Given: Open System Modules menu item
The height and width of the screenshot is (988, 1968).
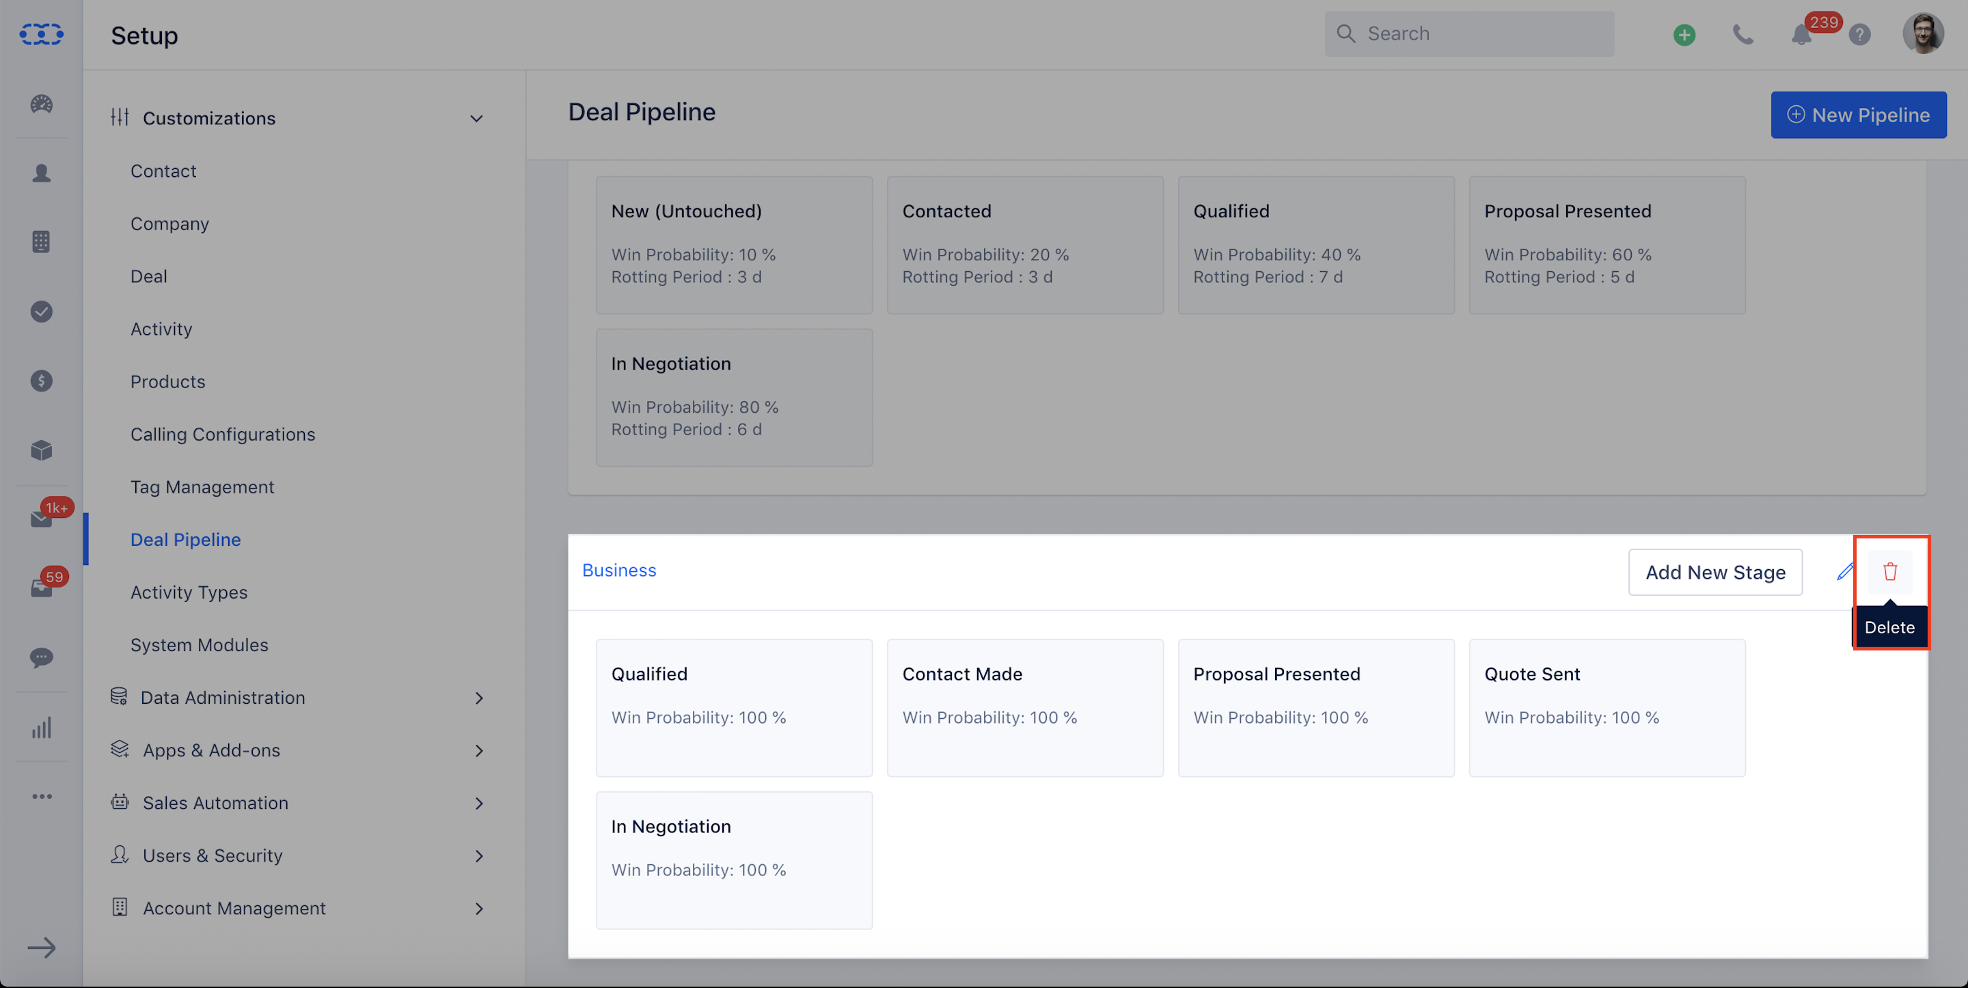Looking at the screenshot, I should (x=199, y=646).
